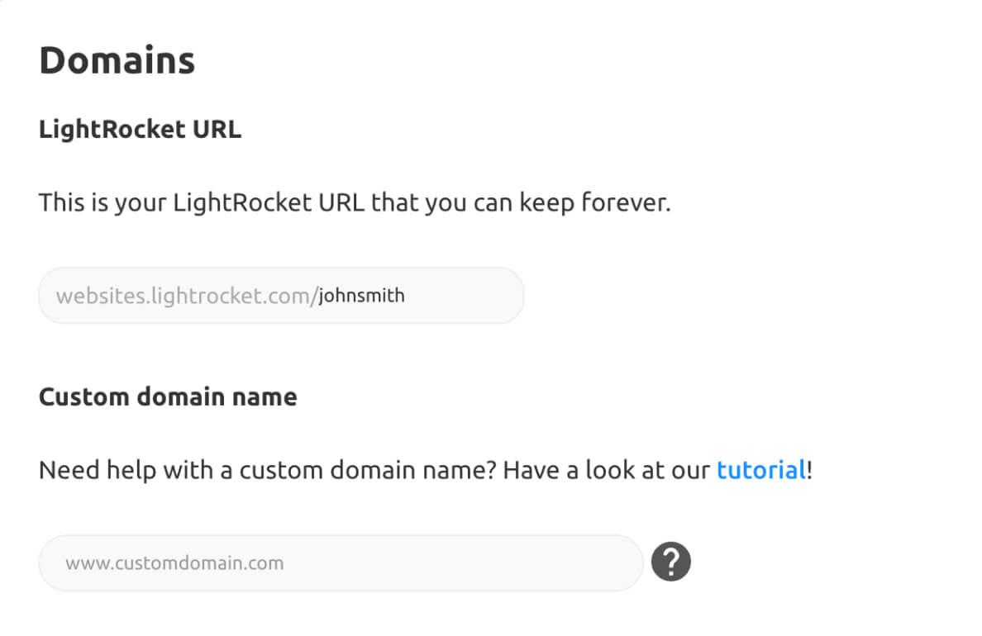The width and height of the screenshot is (982, 636).
Task: Click the "Need help with a custom domain name?" text
Action: click(267, 470)
